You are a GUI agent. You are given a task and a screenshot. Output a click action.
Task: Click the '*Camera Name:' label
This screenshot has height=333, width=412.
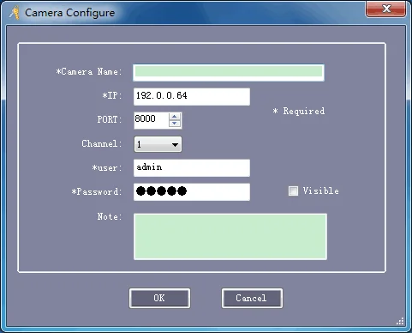[x=89, y=71]
